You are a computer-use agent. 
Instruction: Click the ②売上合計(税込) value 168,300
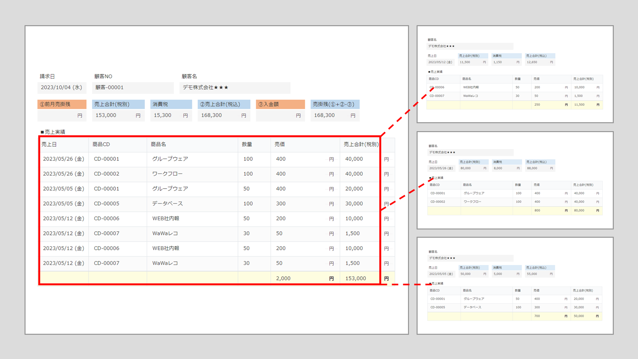[x=223, y=115]
